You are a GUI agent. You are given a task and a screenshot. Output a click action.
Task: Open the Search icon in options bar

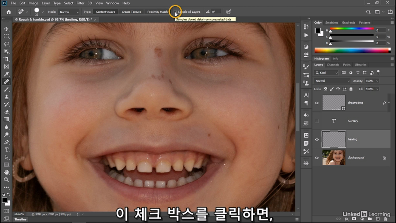[368, 12]
